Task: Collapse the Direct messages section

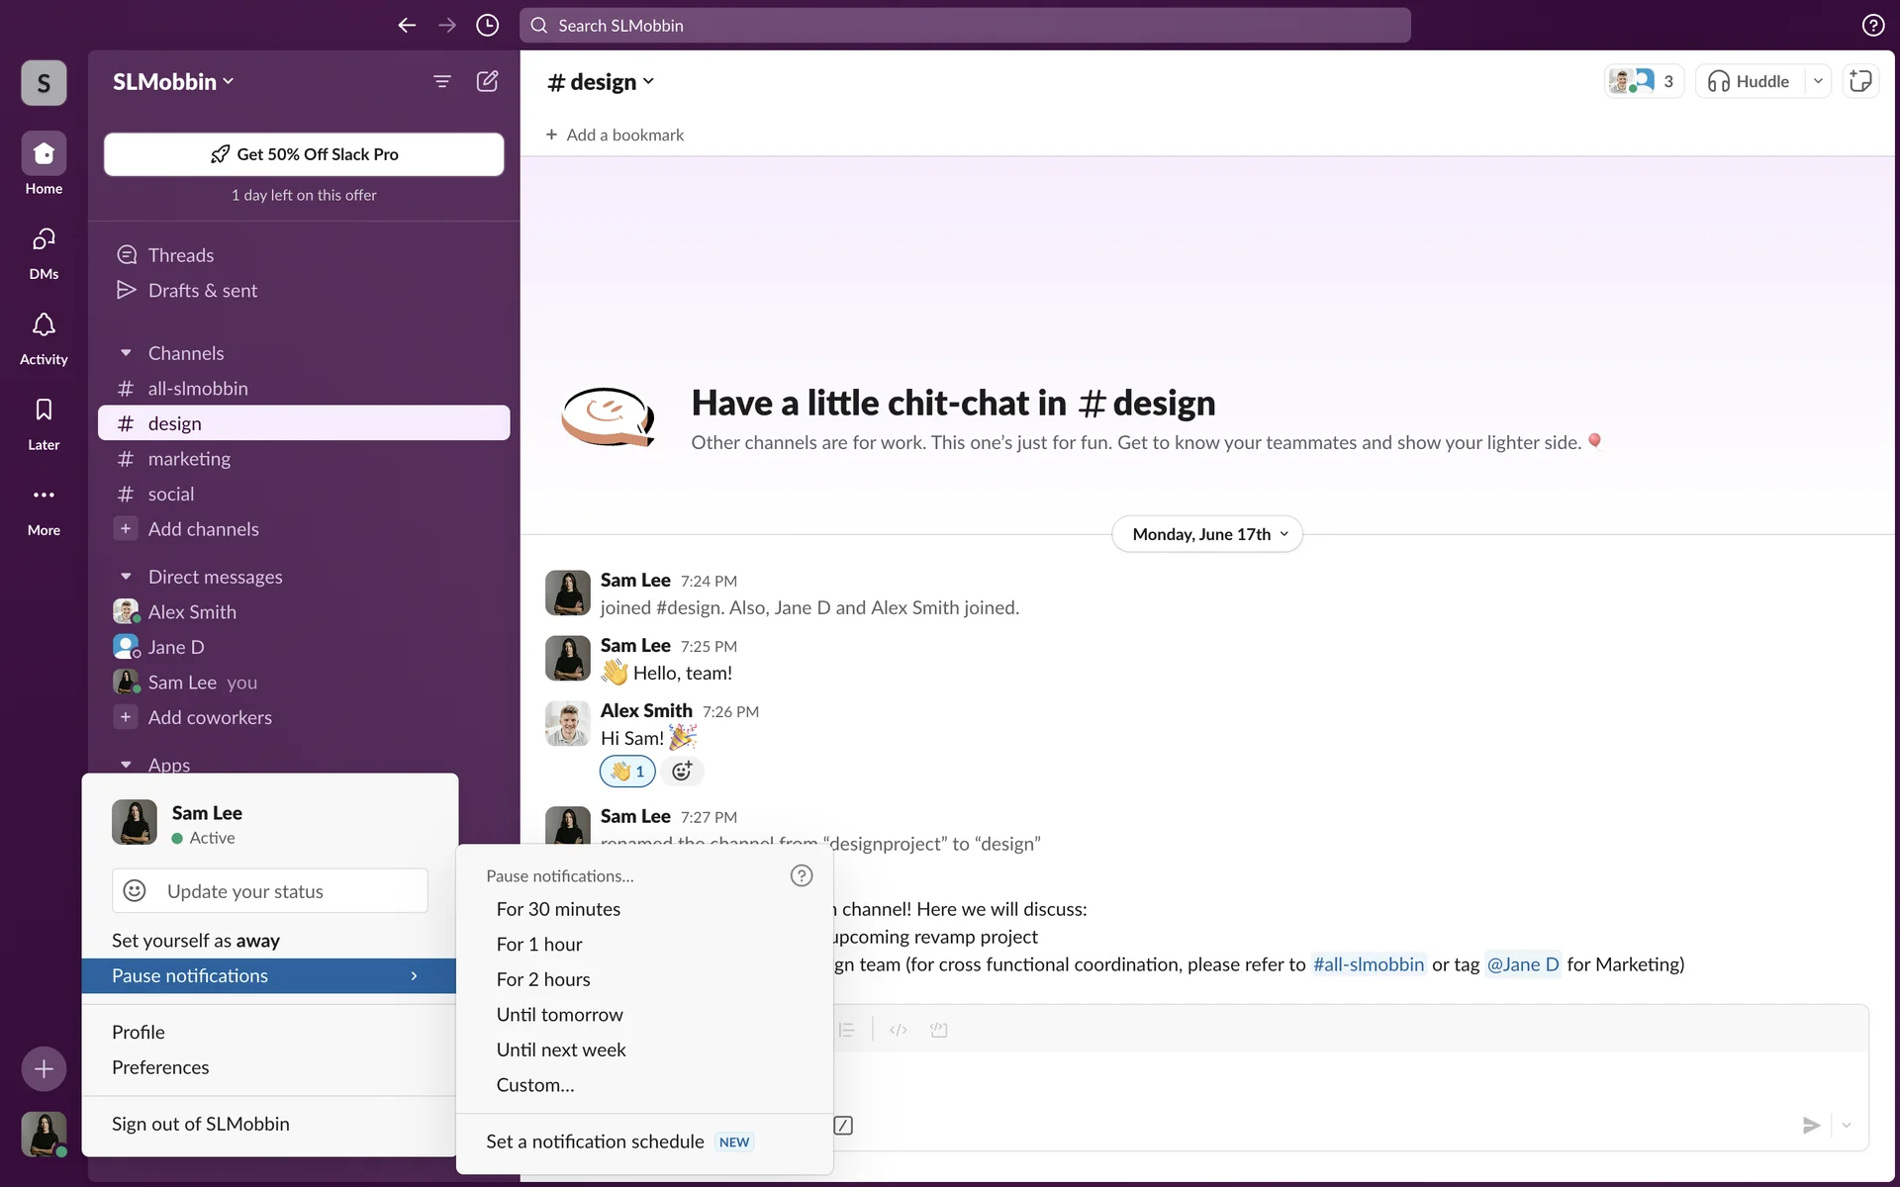Action: coord(126,577)
